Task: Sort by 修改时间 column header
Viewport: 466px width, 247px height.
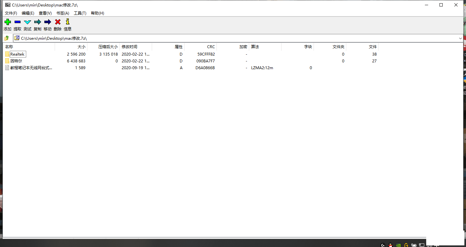Action: pyautogui.click(x=136, y=47)
